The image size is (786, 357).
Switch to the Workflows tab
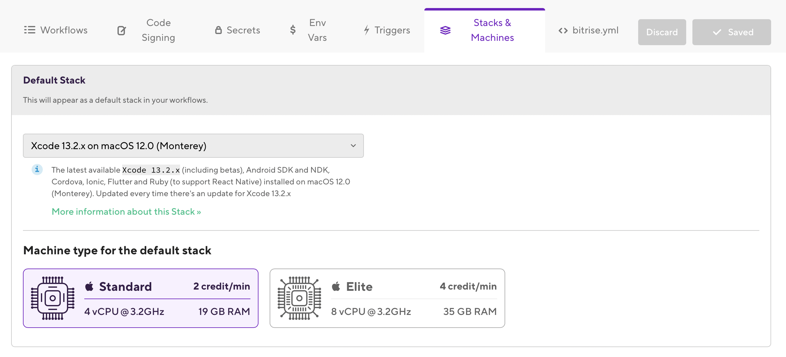tap(64, 30)
